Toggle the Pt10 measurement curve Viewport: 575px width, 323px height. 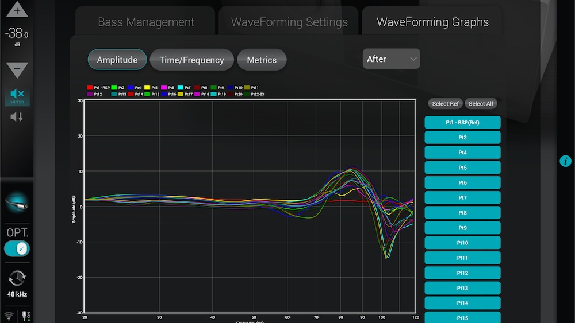coord(462,243)
